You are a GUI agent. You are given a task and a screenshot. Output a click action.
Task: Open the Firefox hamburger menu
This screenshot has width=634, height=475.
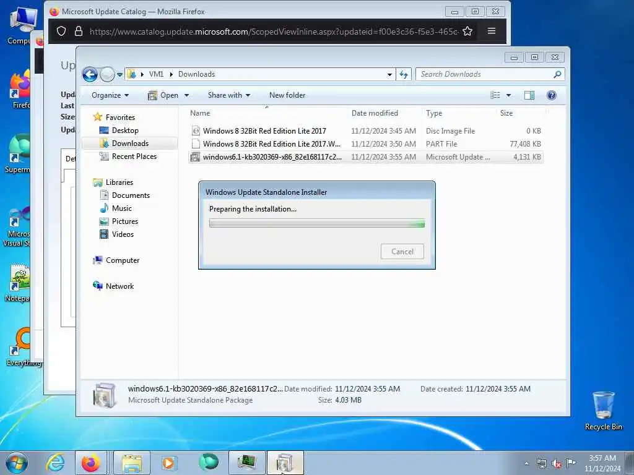492,31
